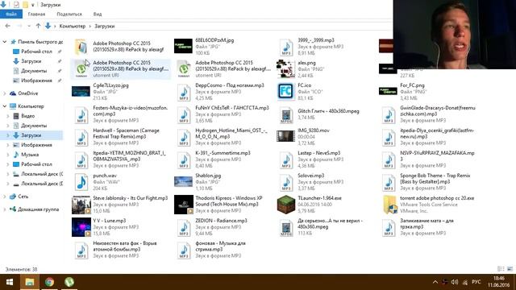This screenshot has height=290, width=516.
Task: Select Рабочий стол under quick access
Action: click(36, 52)
